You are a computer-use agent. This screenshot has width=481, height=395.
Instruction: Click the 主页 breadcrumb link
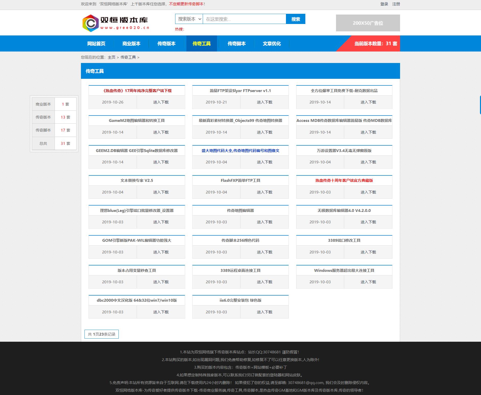tap(112, 57)
